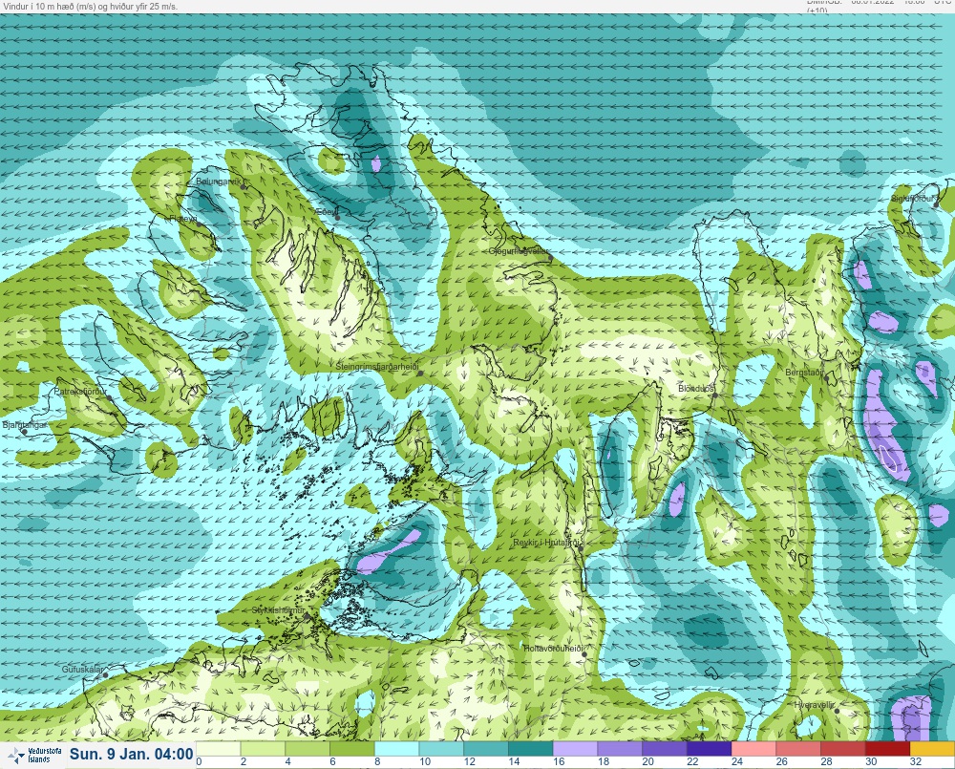Click the 28–30 m/s red legend swatch
Screen dimensions: 955x769
(842, 748)
